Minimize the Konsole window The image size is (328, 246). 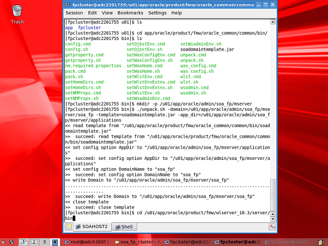259,5
